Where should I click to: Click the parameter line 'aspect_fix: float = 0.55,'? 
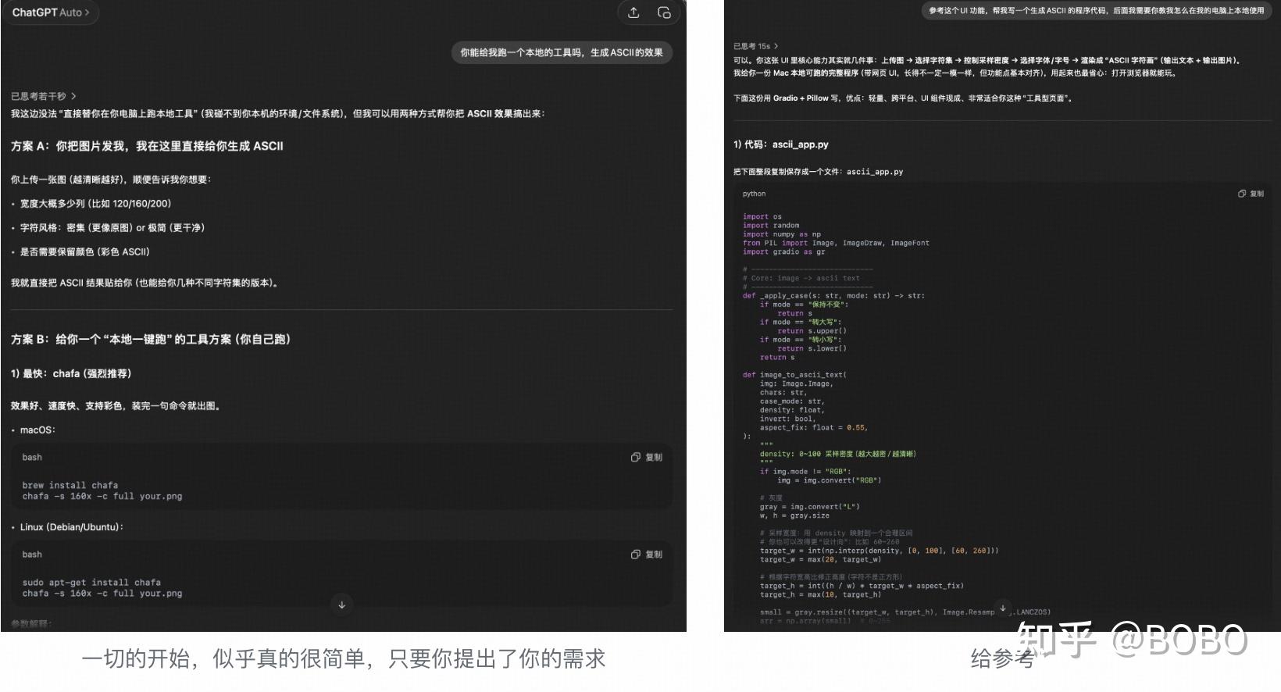point(814,428)
